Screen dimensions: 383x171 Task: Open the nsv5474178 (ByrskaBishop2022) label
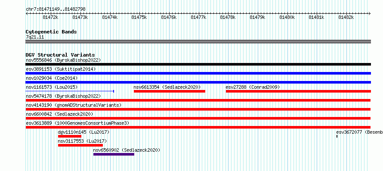pos(63,96)
